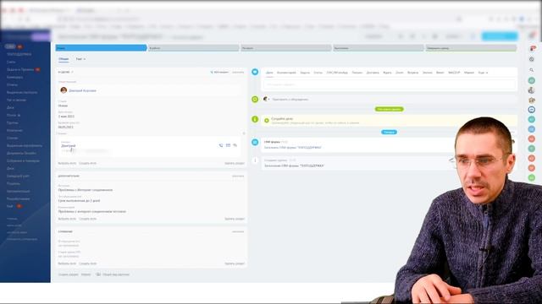Screen dimensions: 542x304
Task: Open the search magnifier in right sidebar
Action: pyautogui.click(x=532, y=70)
